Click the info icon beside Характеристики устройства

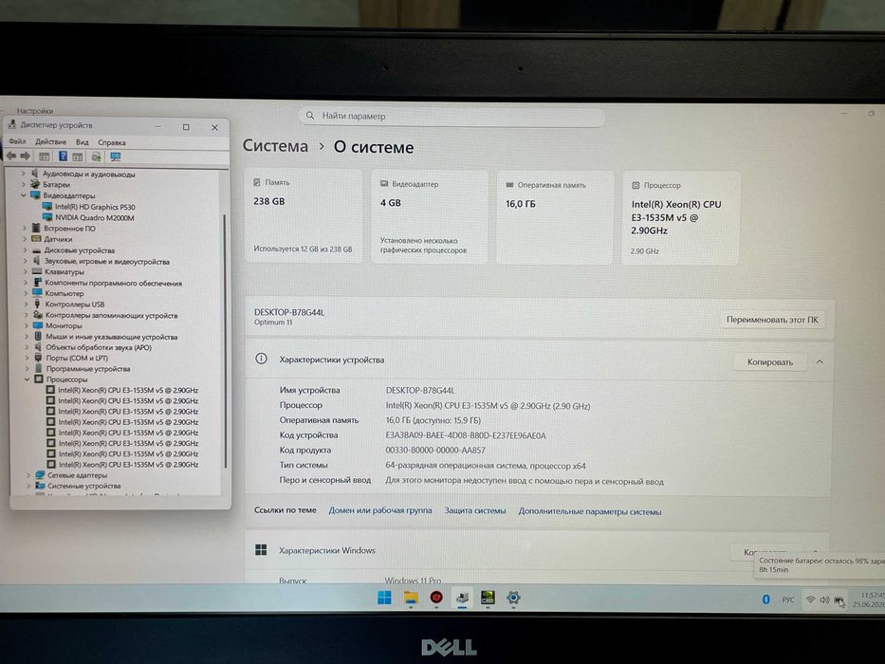261,359
